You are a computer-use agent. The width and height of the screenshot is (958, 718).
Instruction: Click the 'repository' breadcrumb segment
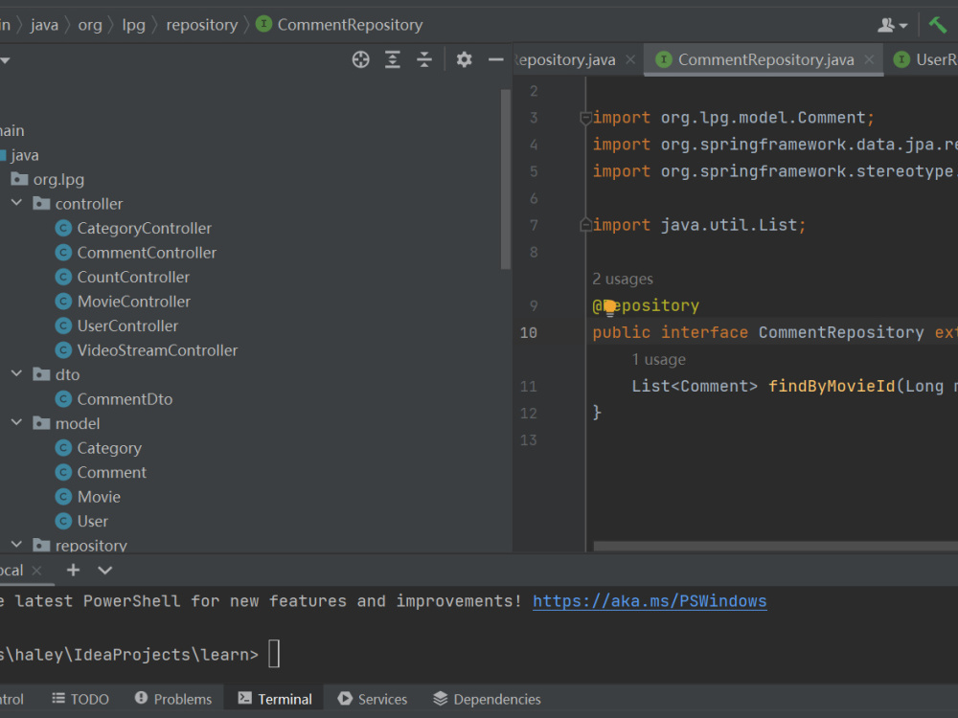(x=202, y=25)
